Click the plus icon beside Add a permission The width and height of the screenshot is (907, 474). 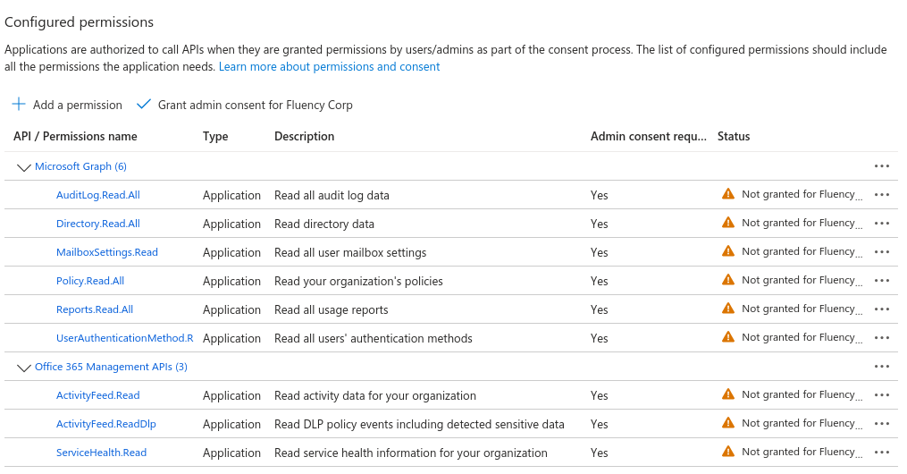[x=19, y=104]
